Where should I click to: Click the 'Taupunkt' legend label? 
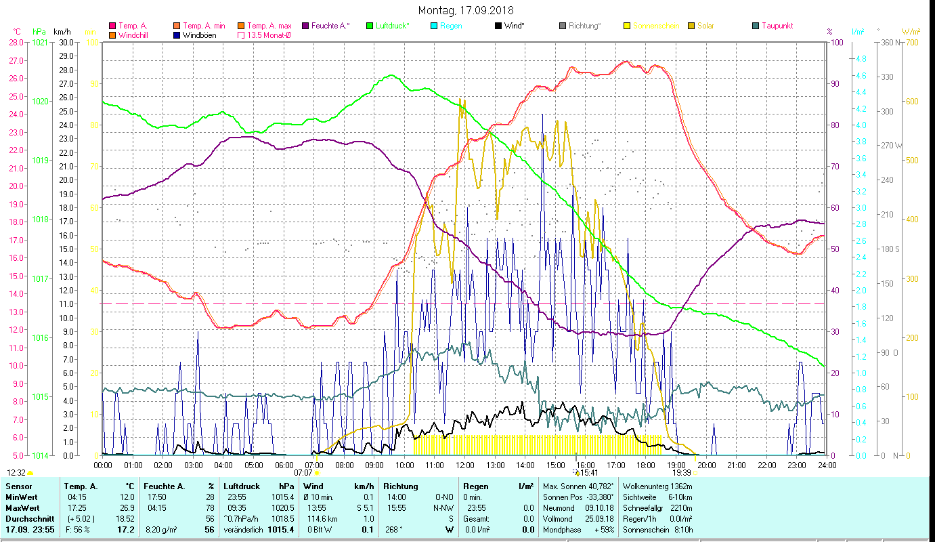pos(777,26)
